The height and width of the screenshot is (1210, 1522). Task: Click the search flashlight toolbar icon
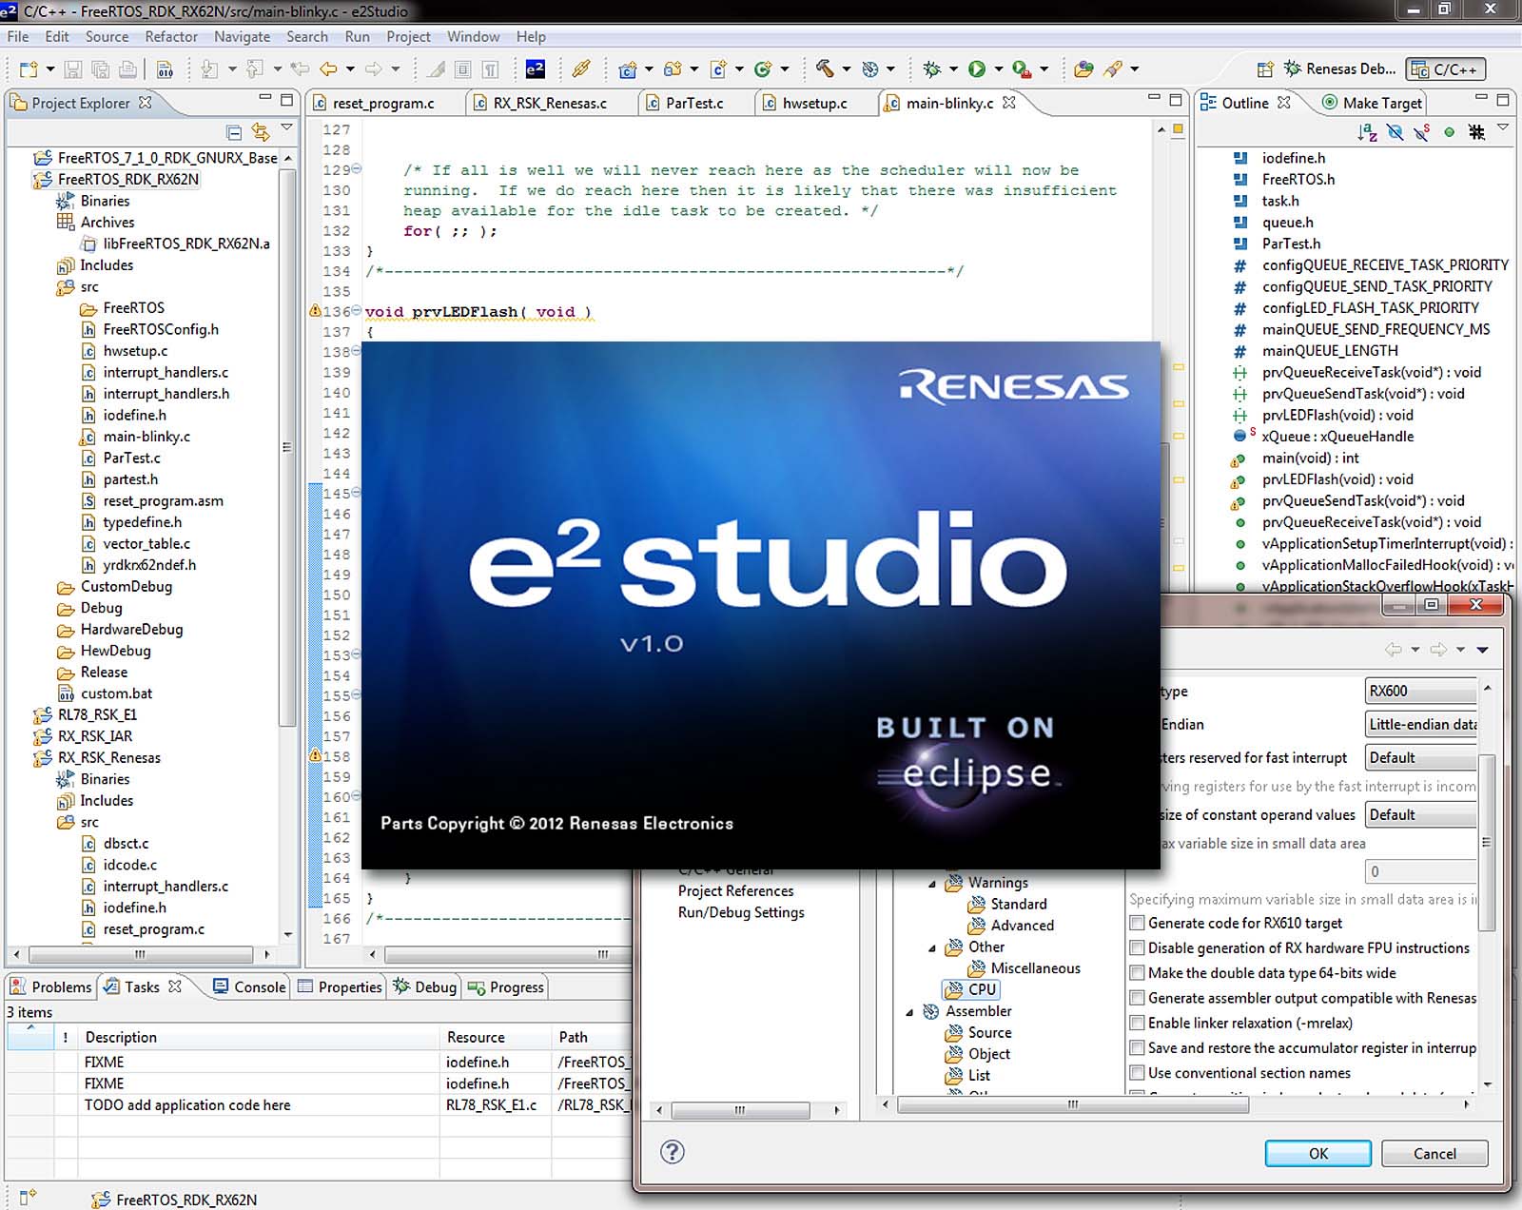tap(1112, 68)
